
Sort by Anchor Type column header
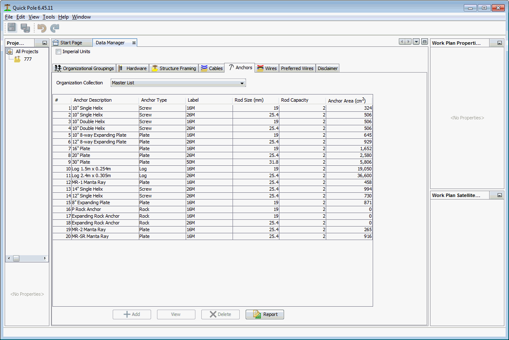[162, 100]
